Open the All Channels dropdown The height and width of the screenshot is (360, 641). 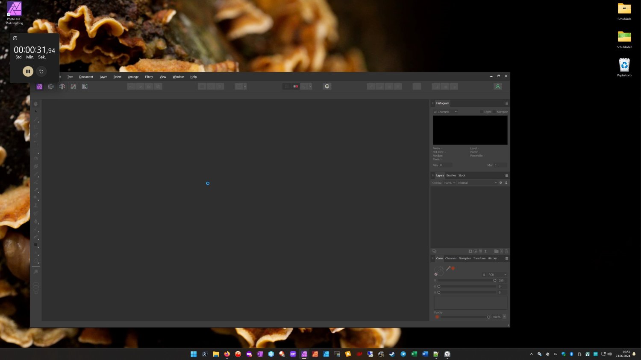point(445,112)
